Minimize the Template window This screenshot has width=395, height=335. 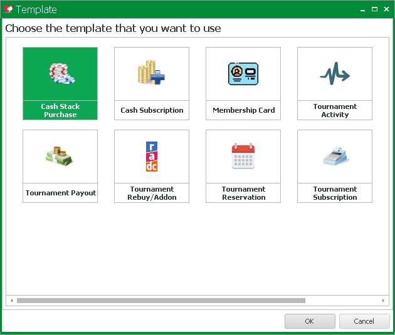pyautogui.click(x=363, y=9)
